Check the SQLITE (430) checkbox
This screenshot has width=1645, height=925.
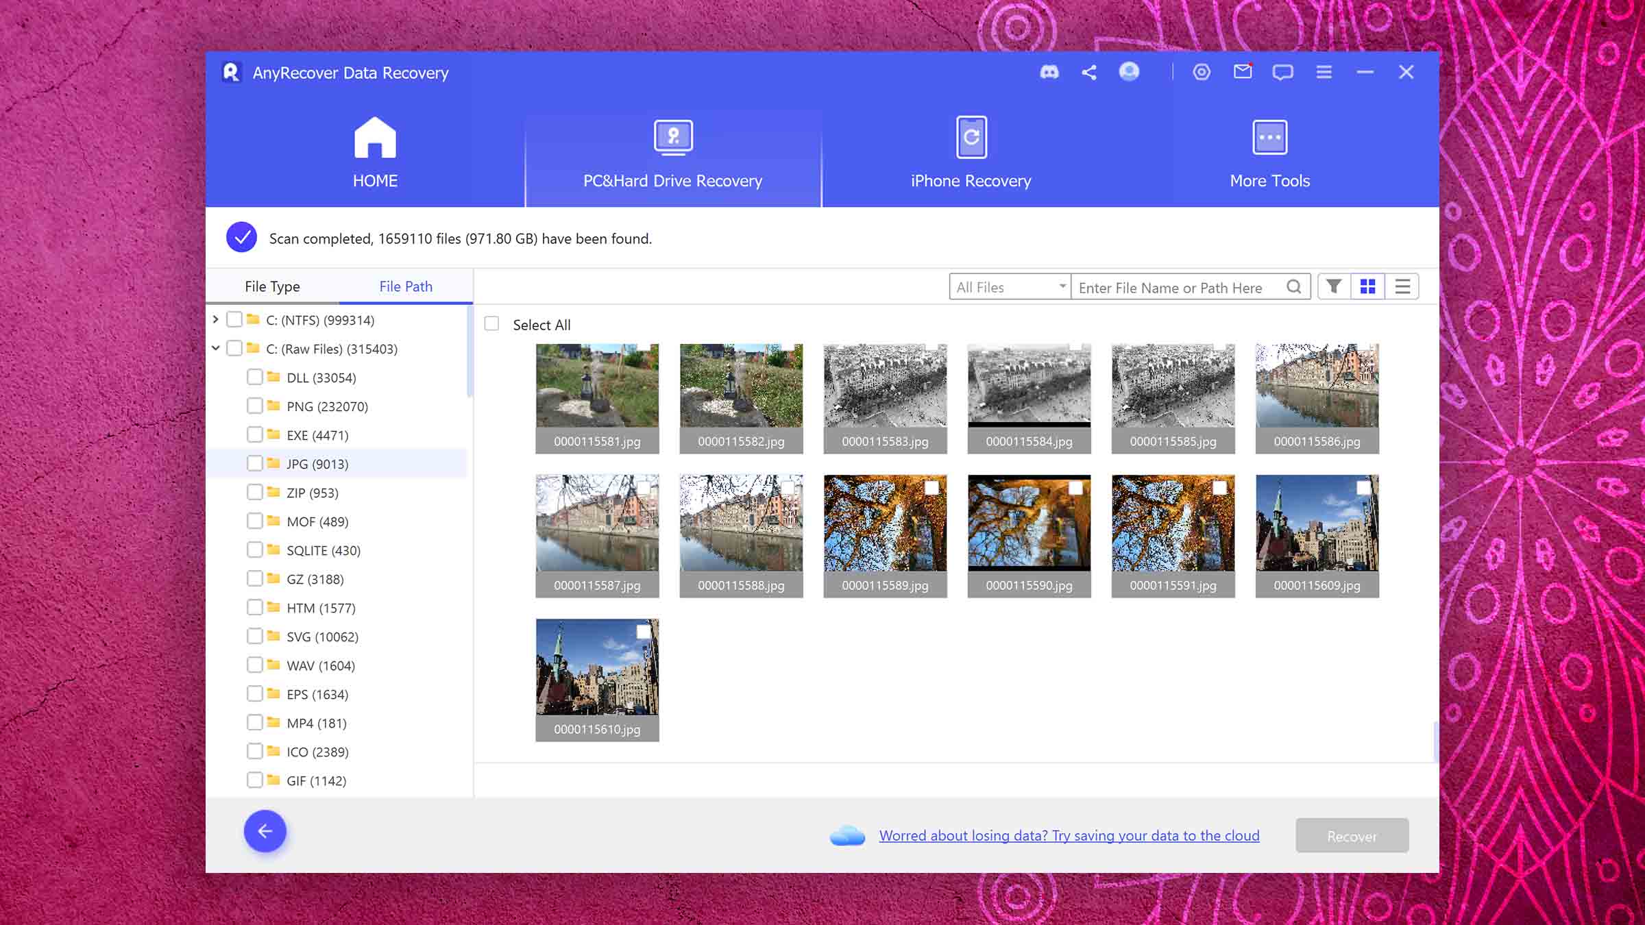coord(255,550)
